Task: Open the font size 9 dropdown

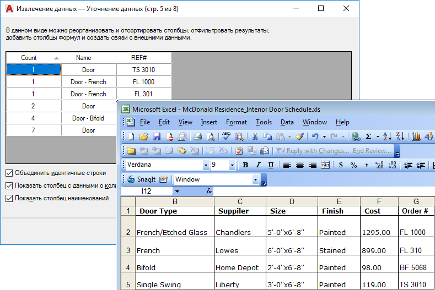Action: [x=232, y=165]
